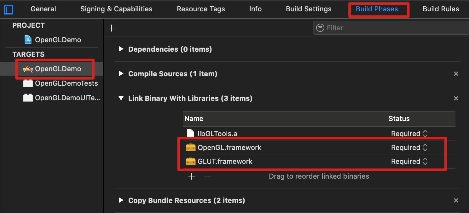This screenshot has height=213, width=469.
Task: Add a new build phase with plus icon
Action: coord(112,28)
